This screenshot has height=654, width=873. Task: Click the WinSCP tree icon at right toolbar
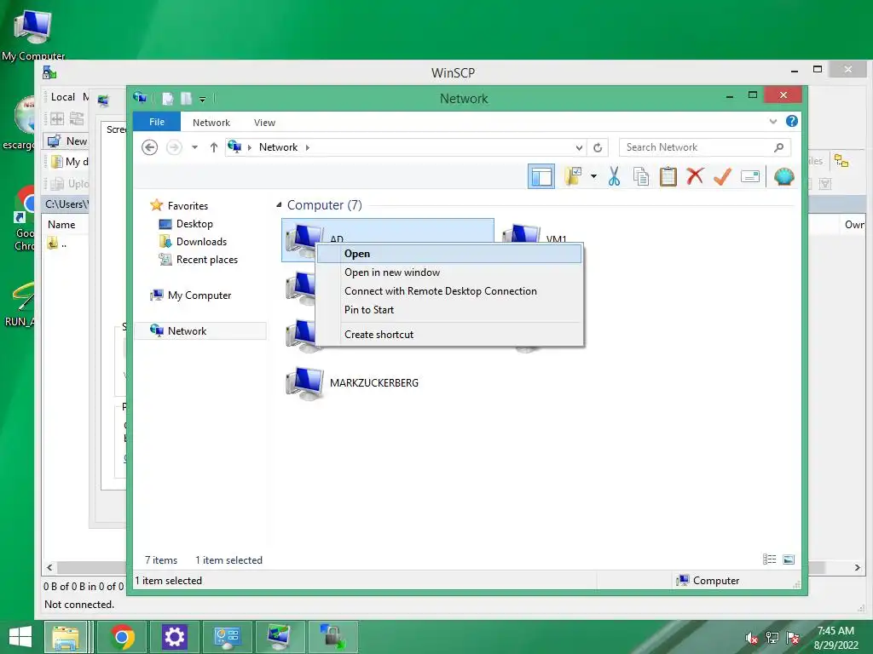pyautogui.click(x=841, y=161)
